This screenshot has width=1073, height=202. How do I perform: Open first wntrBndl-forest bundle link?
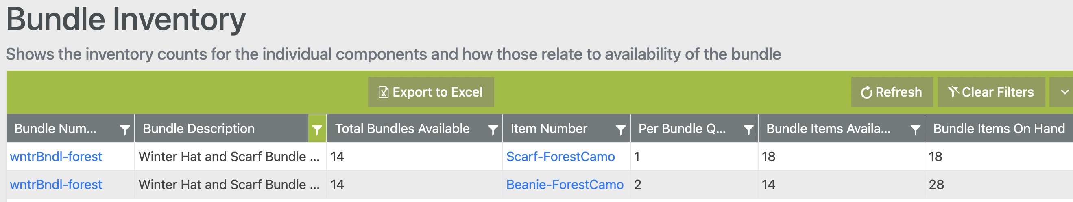point(56,157)
